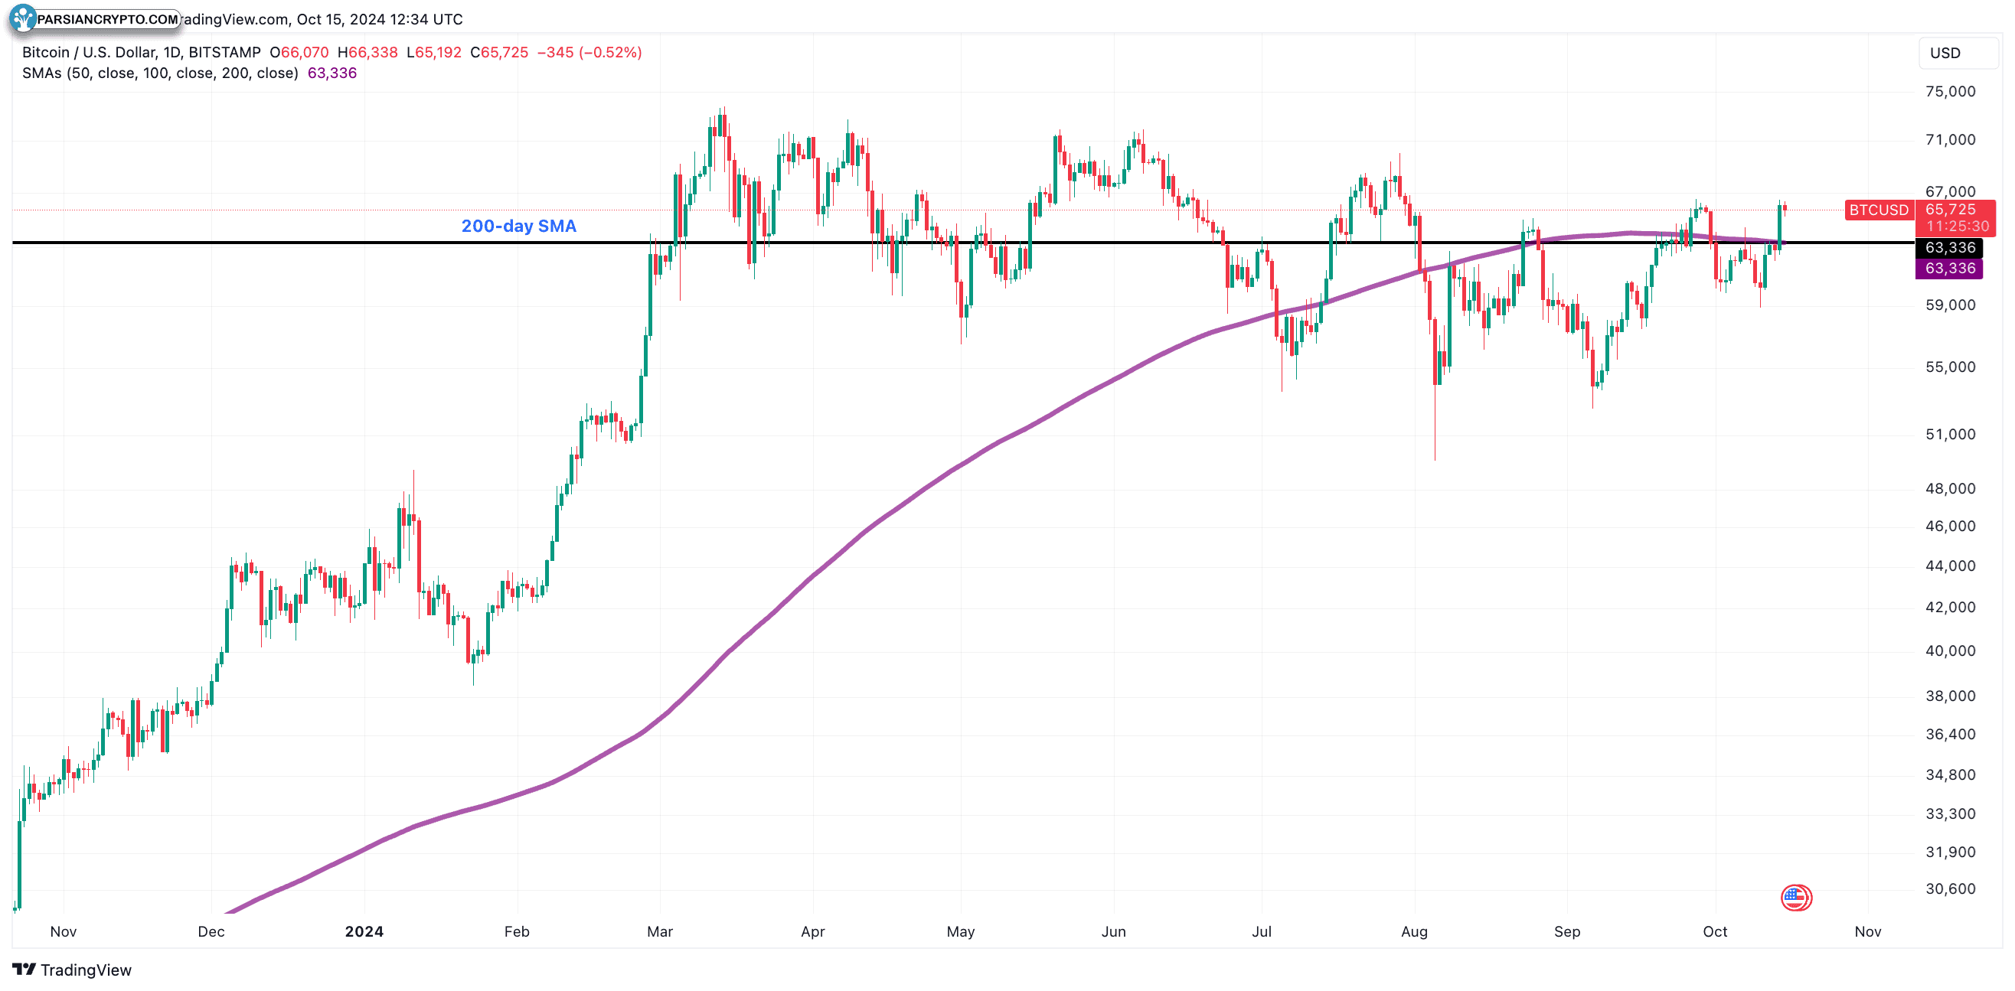This screenshot has width=2015, height=991.
Task: Click the purple 63,336 SMA price label
Action: click(x=1949, y=269)
